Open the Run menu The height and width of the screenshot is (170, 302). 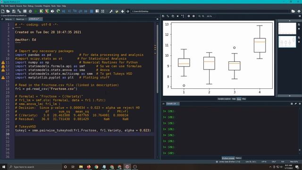click(25, 6)
